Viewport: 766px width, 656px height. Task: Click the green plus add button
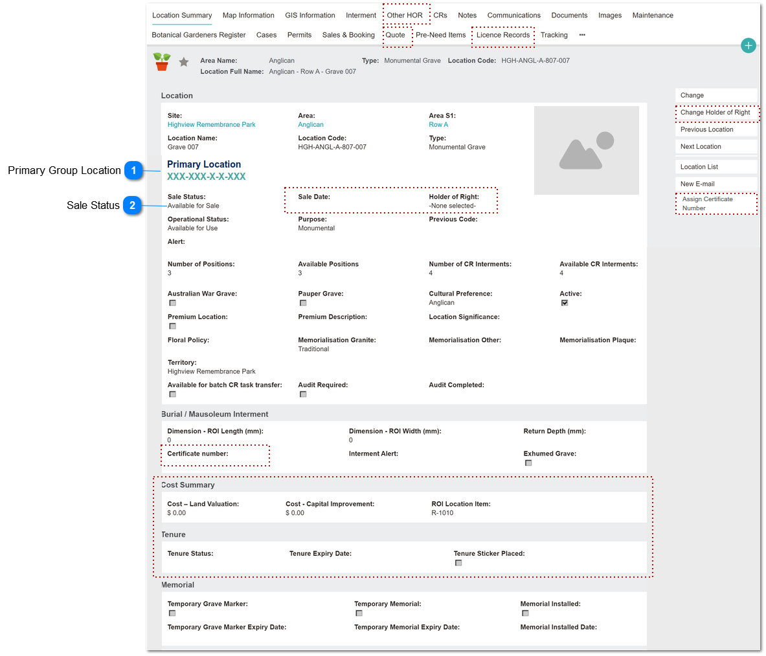coord(748,45)
